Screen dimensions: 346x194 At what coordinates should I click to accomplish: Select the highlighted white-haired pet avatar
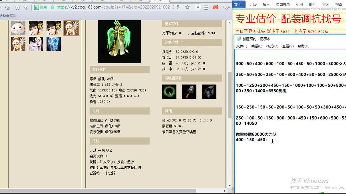coord(71,28)
